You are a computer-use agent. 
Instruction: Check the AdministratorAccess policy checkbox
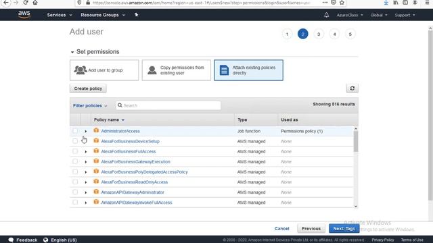pos(75,131)
